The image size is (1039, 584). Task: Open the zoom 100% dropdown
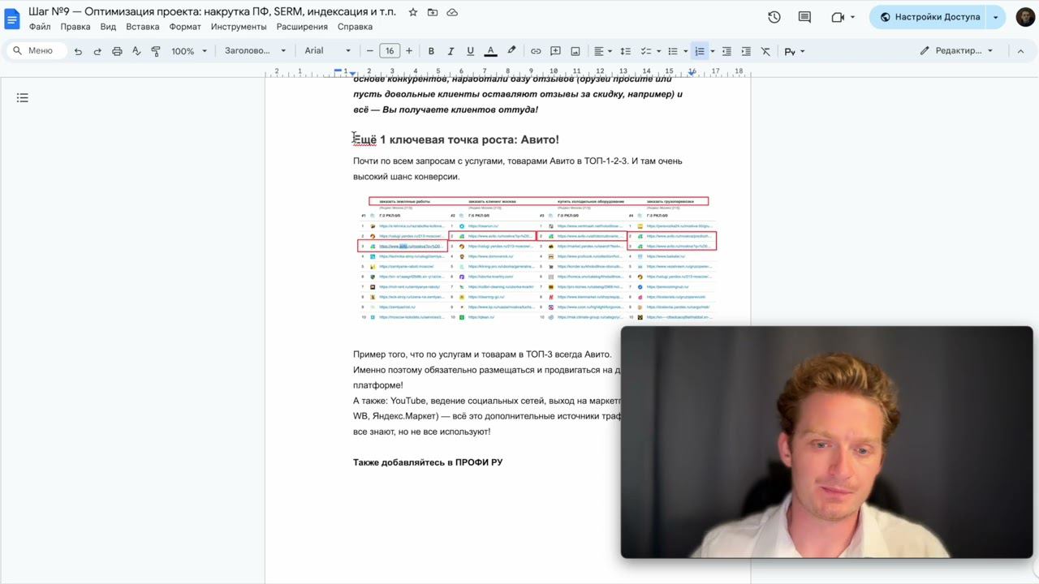(188, 51)
